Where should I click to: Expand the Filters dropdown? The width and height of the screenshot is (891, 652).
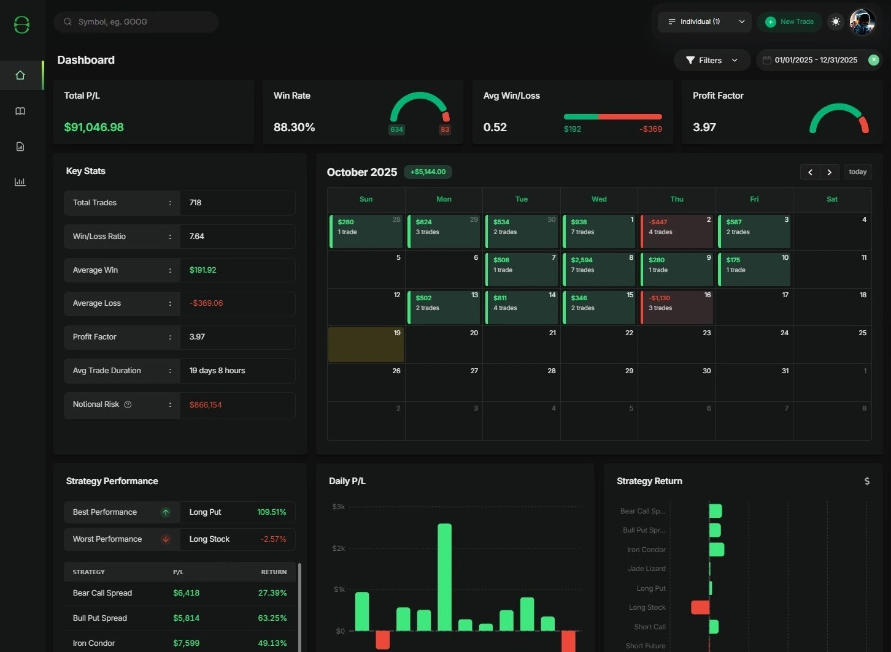click(x=735, y=60)
